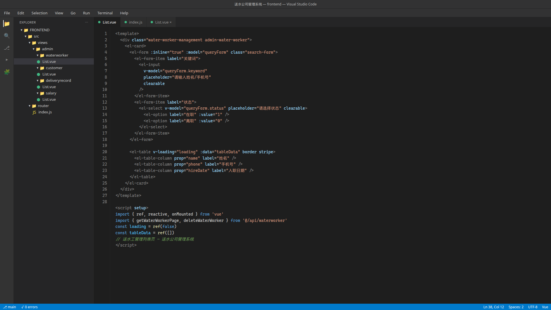The height and width of the screenshot is (310, 551).
Task: Collapse the admin folder
Action: pos(34,49)
